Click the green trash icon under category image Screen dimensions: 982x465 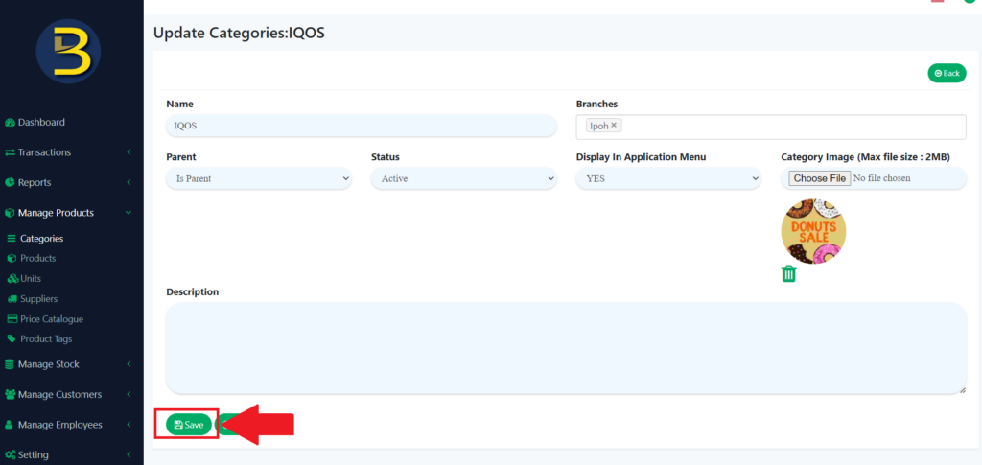pos(788,274)
